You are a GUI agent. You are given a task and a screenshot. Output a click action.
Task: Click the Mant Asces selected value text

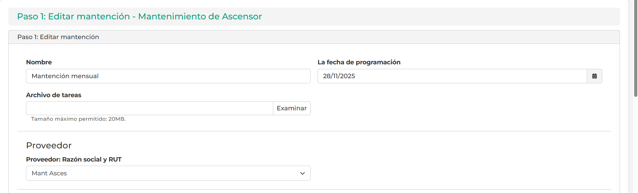(x=49, y=173)
